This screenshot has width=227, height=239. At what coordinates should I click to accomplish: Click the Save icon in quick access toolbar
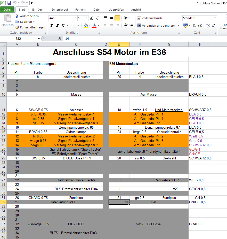tap(9, 3)
